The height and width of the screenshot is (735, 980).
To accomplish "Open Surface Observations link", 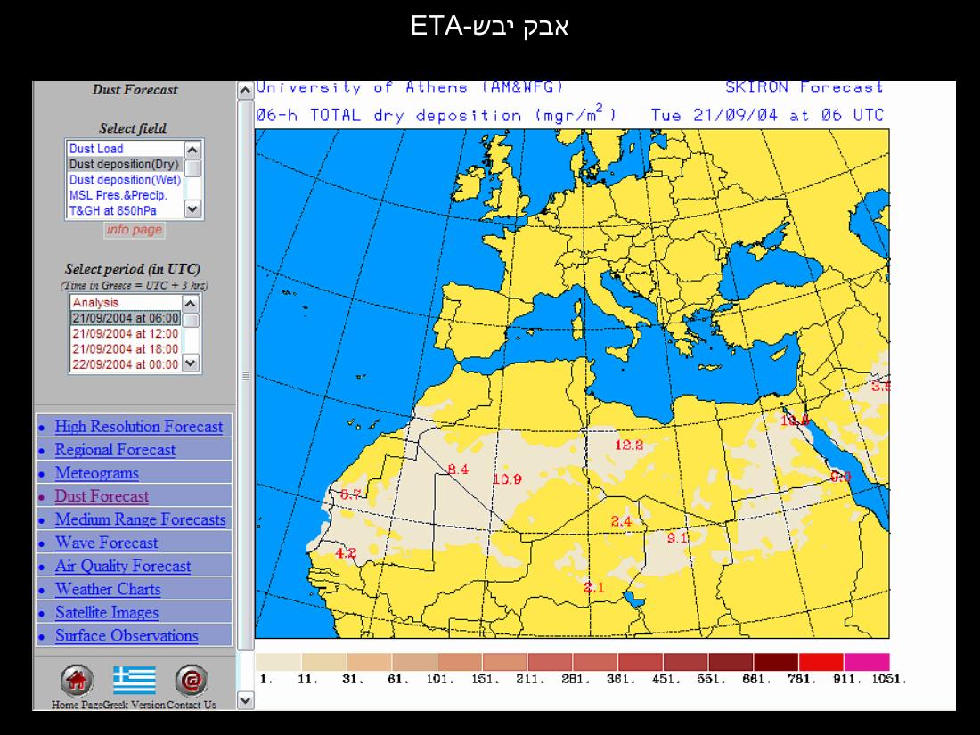I will click(127, 635).
